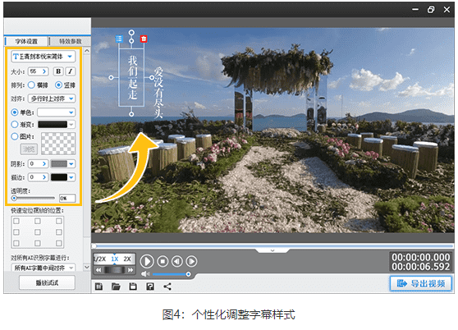The height and width of the screenshot is (330, 458).
Task: Click the slow-down double arrow left
Action: coord(98,270)
